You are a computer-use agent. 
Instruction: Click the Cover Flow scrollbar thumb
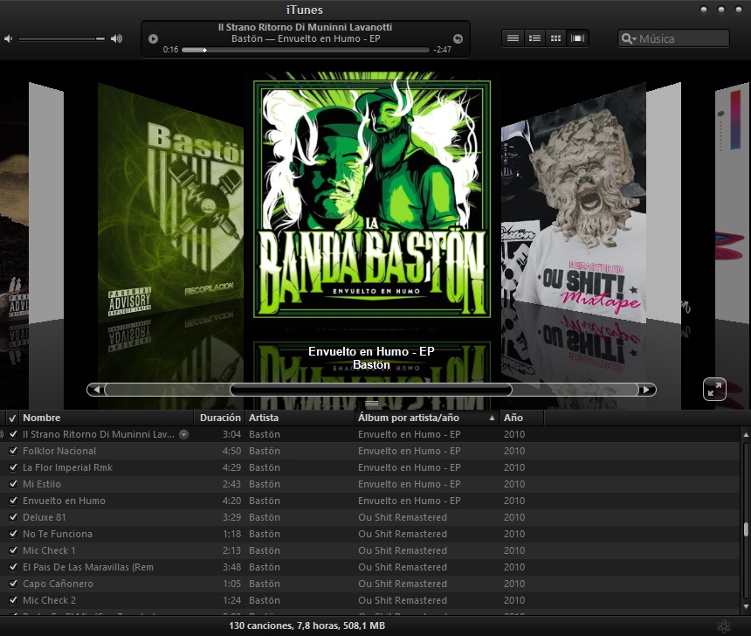(371, 390)
